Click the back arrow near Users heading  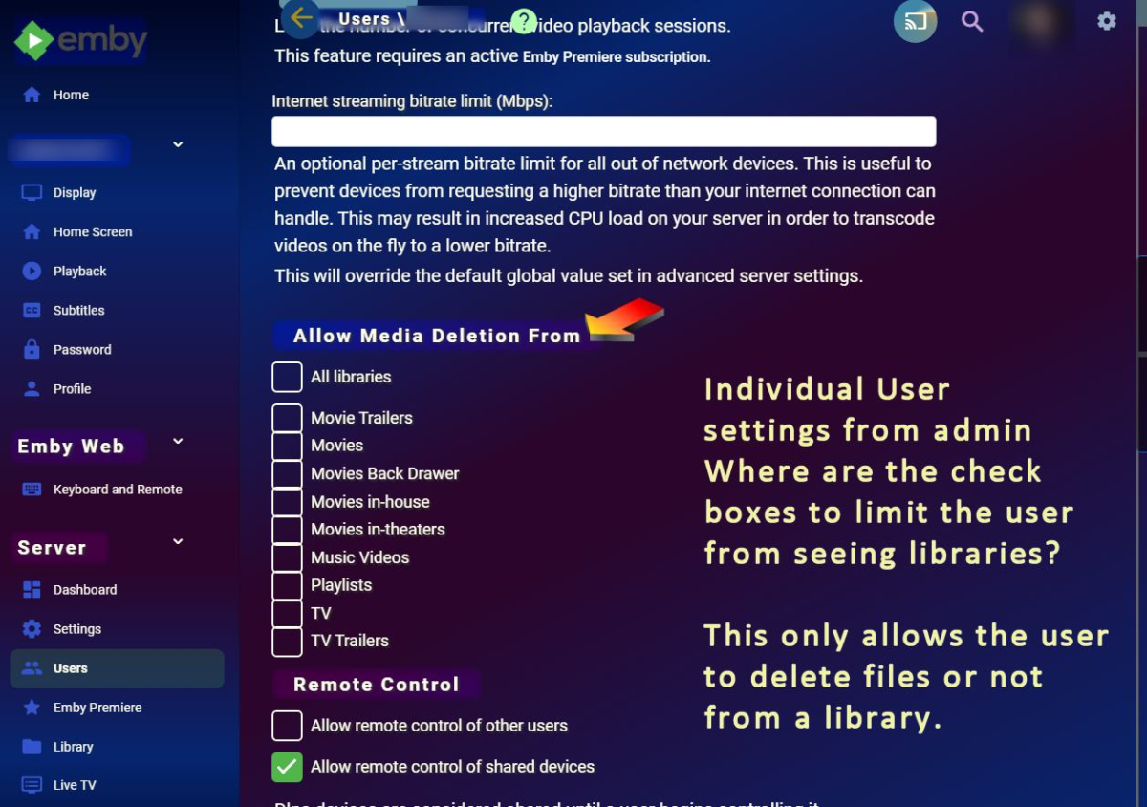pyautogui.click(x=300, y=19)
